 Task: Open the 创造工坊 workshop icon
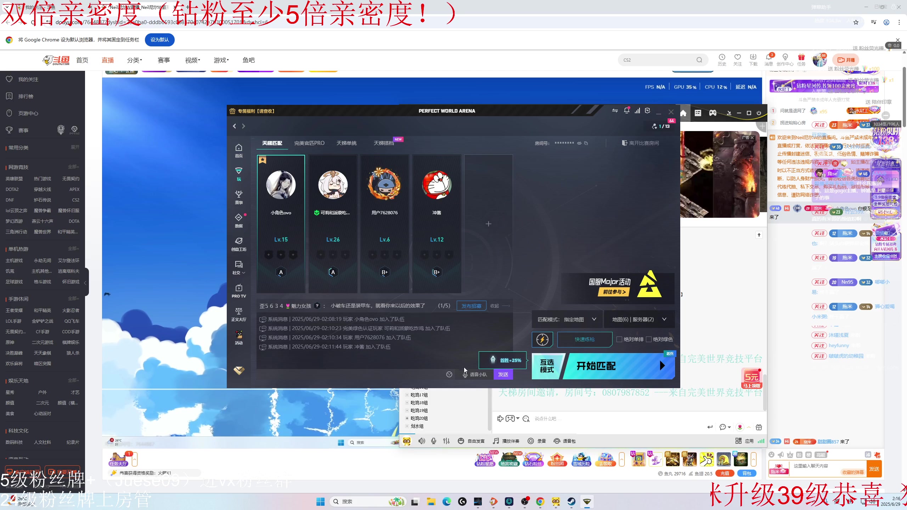(239, 244)
